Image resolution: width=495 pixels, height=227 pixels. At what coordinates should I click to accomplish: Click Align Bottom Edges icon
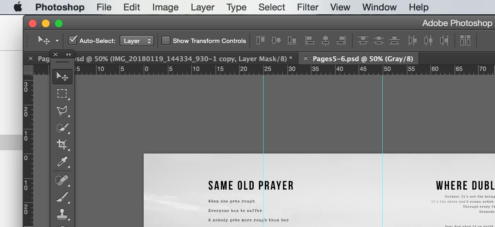[292, 40]
